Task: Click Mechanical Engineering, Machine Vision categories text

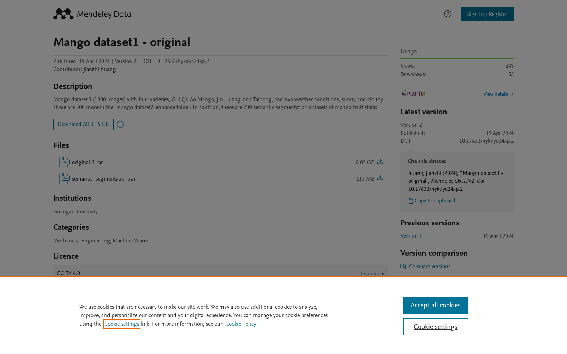Action: [101, 241]
